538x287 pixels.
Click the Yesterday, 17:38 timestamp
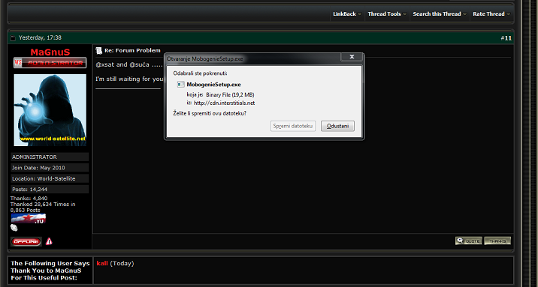[x=40, y=38]
